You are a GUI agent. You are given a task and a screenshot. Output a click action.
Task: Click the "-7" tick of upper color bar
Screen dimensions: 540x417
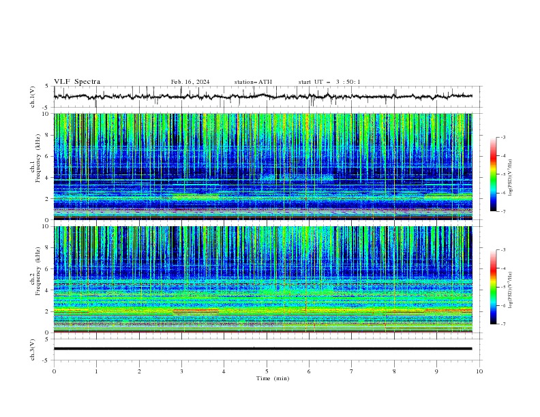tap(502, 211)
